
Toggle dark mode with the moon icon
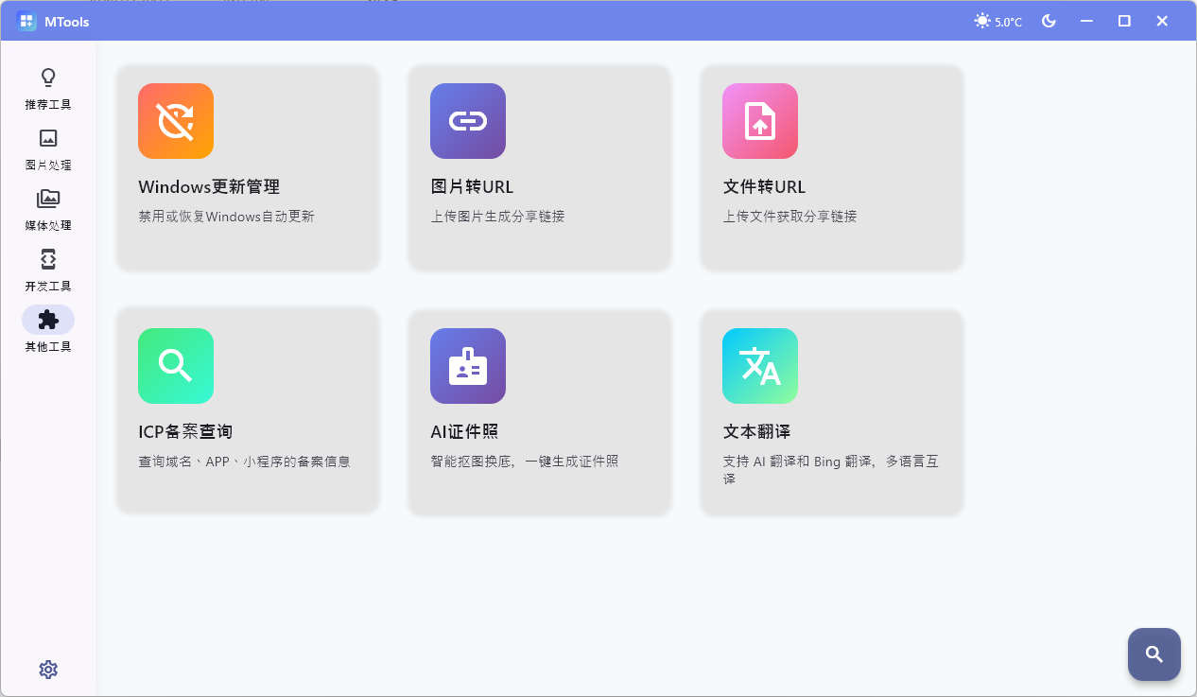pos(1049,20)
